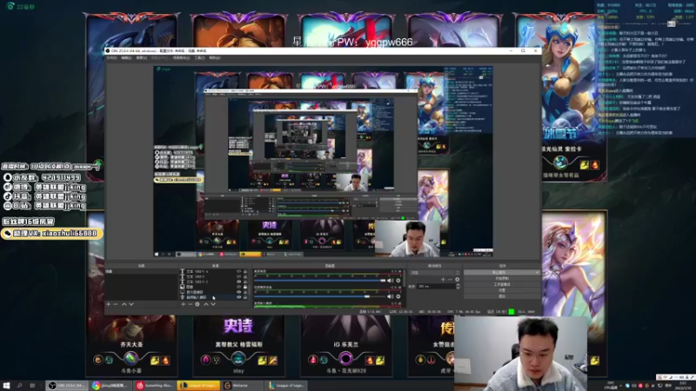Open 查看 menu in OBS
The width and height of the screenshot is (696, 391).
(141, 57)
